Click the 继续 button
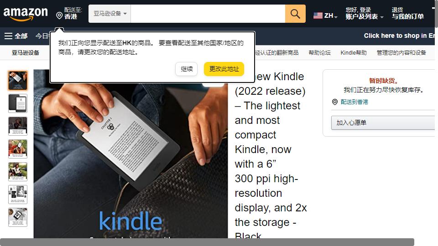The height and width of the screenshot is (246, 438). click(x=187, y=69)
